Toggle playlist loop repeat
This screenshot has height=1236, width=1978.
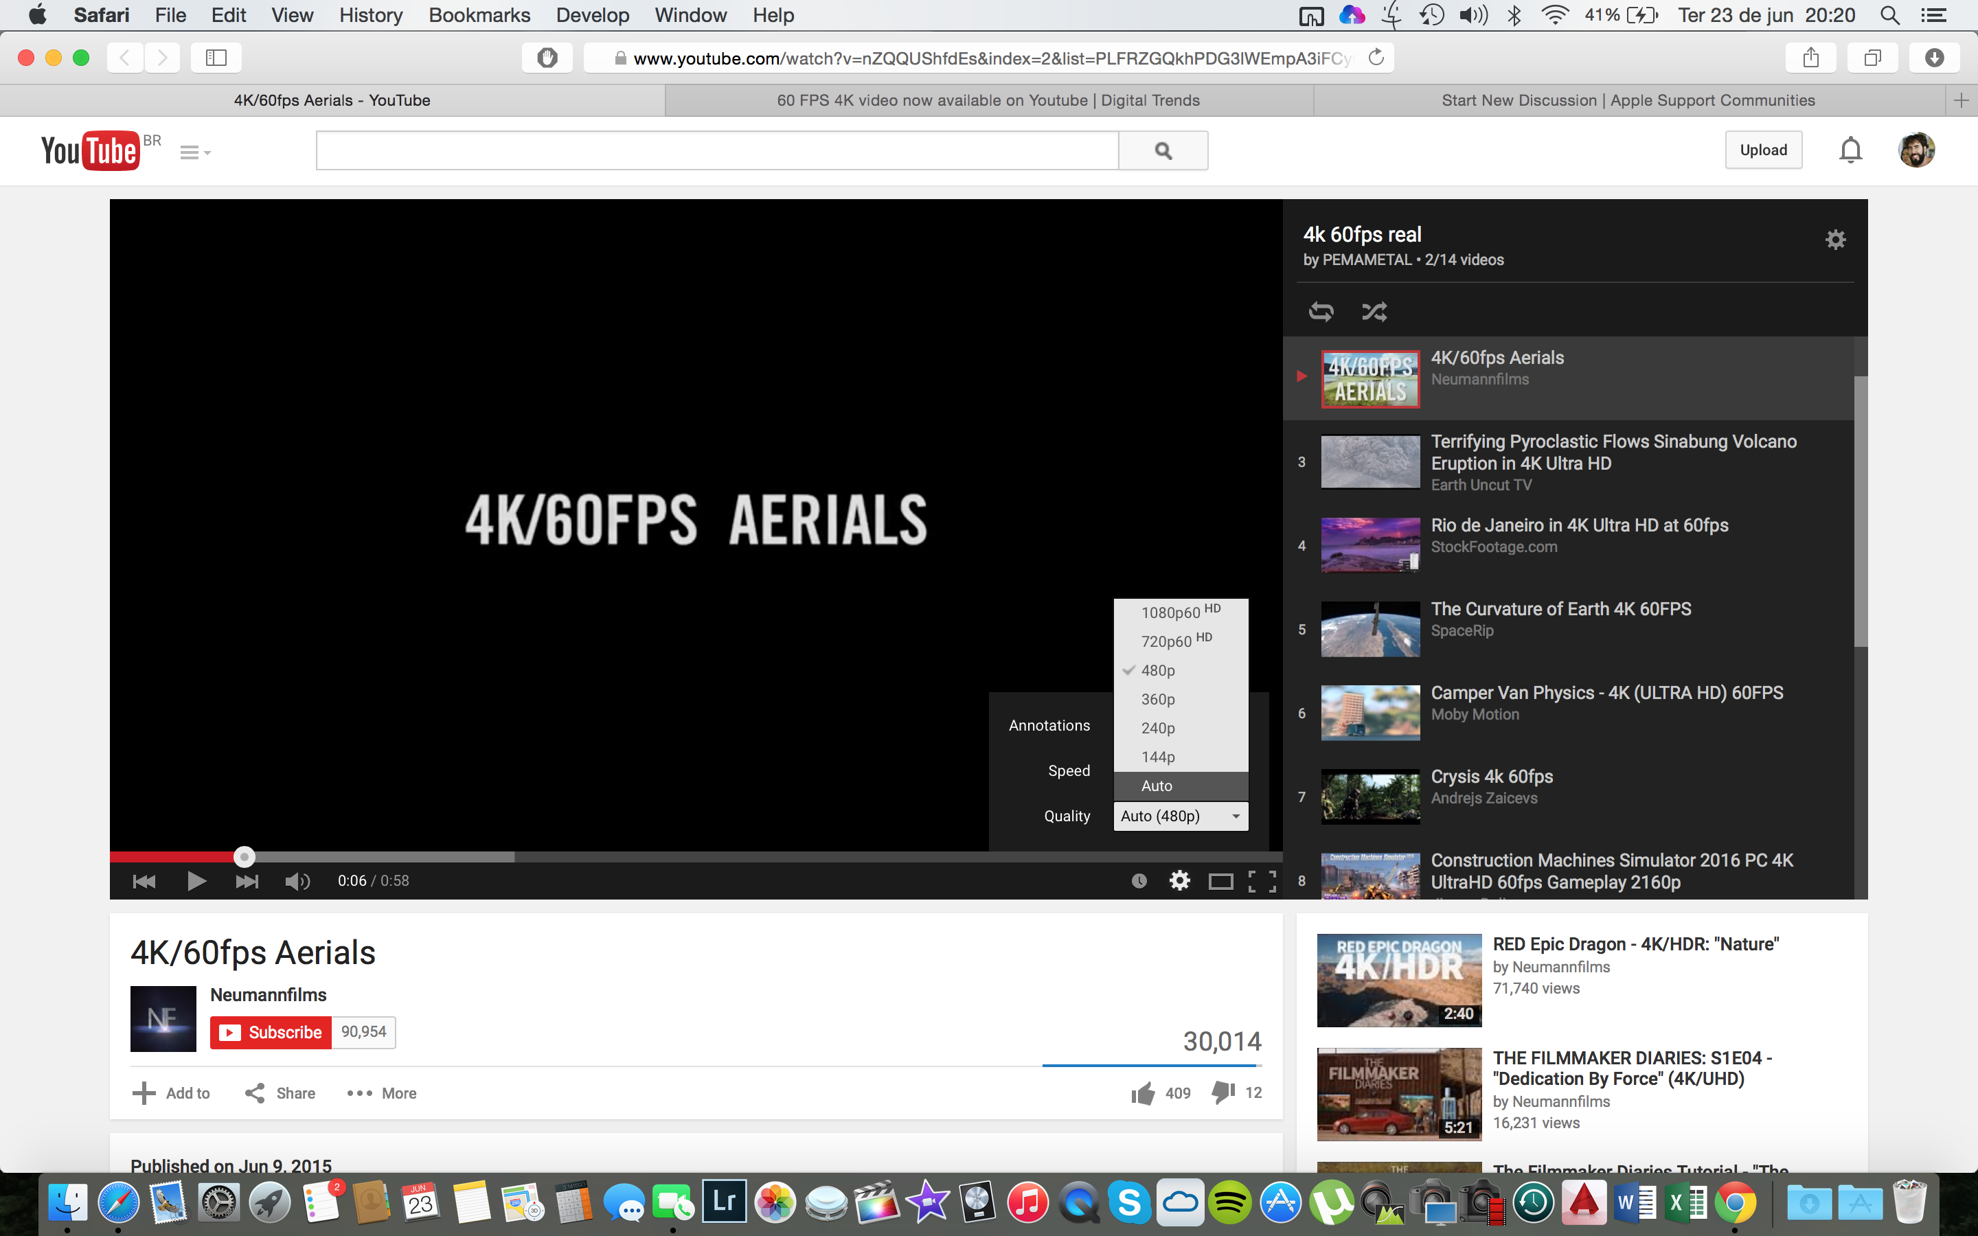coord(1321,312)
